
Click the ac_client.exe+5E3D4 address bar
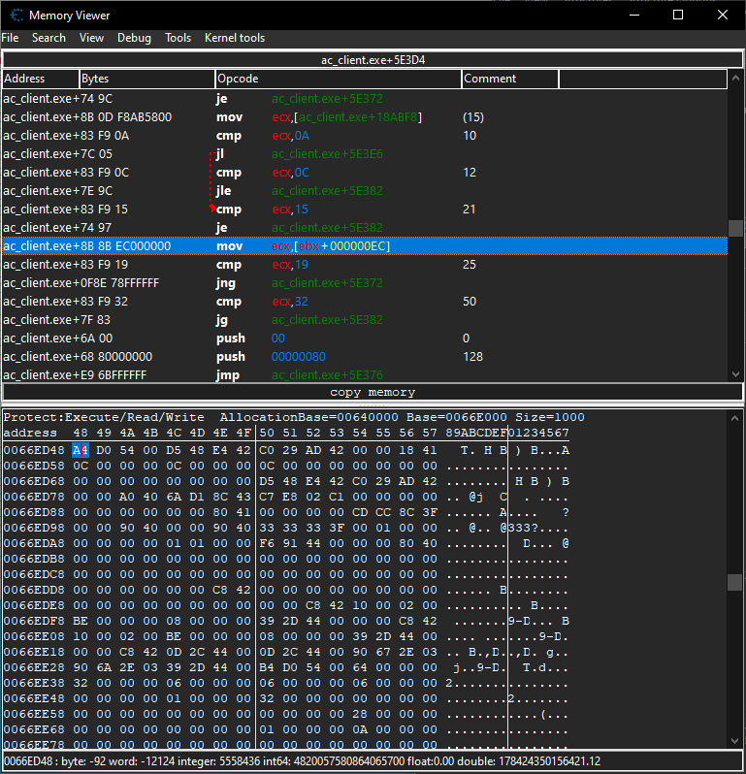373,59
